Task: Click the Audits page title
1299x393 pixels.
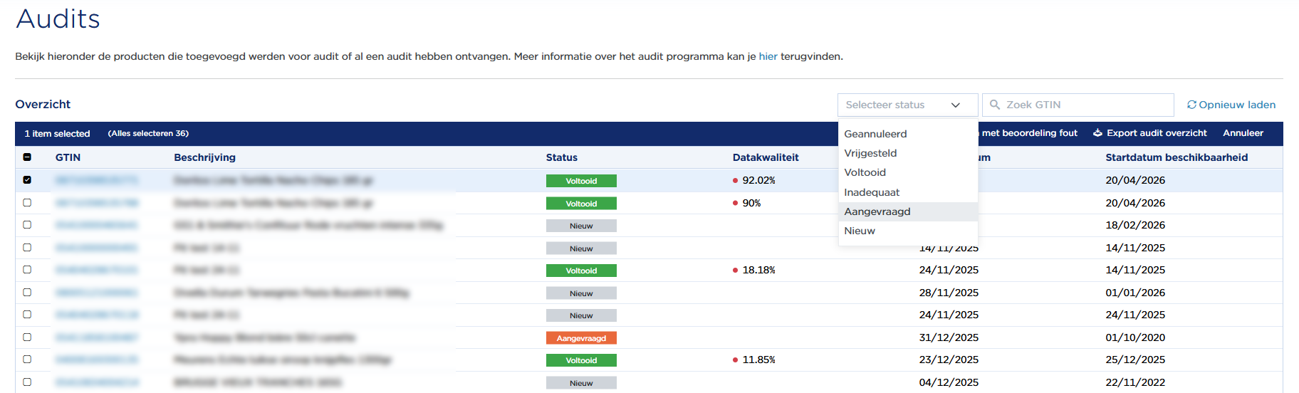Action: 58,19
